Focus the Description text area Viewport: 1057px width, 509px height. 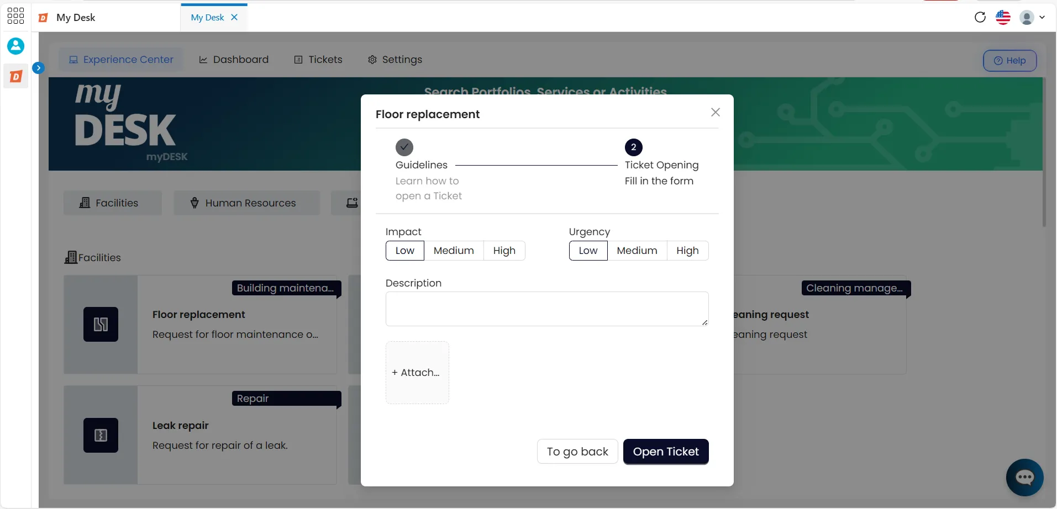(547, 309)
